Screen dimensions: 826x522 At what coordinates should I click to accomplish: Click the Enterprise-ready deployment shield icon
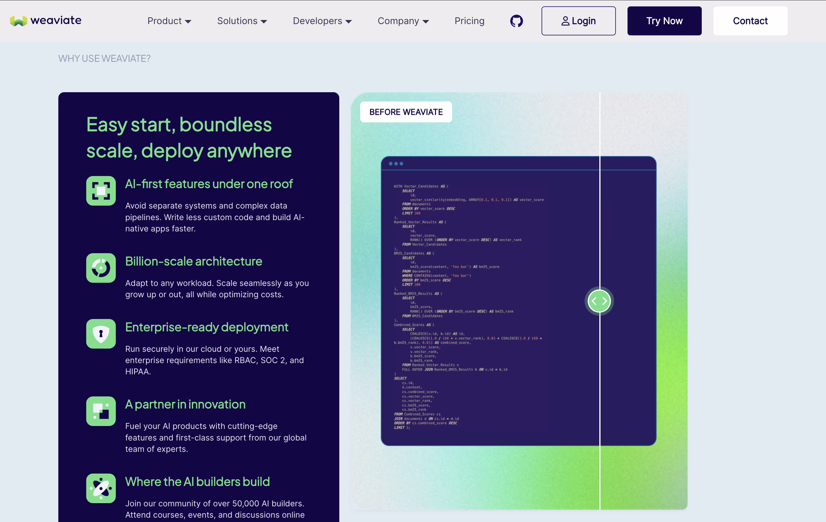[101, 334]
